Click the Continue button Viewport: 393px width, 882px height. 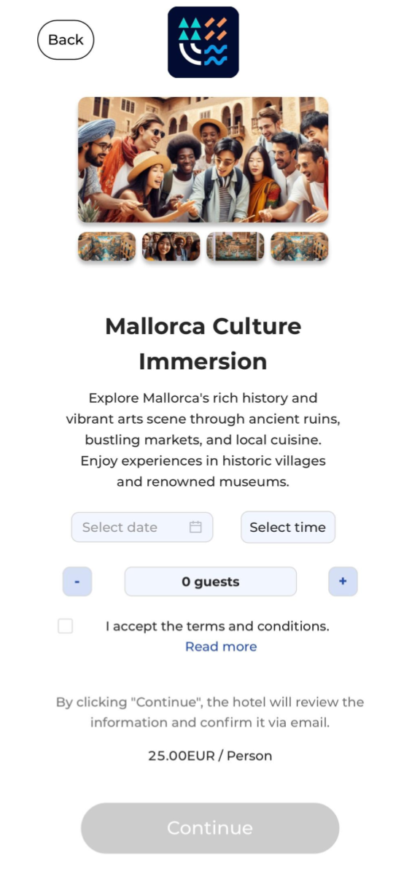click(x=210, y=828)
